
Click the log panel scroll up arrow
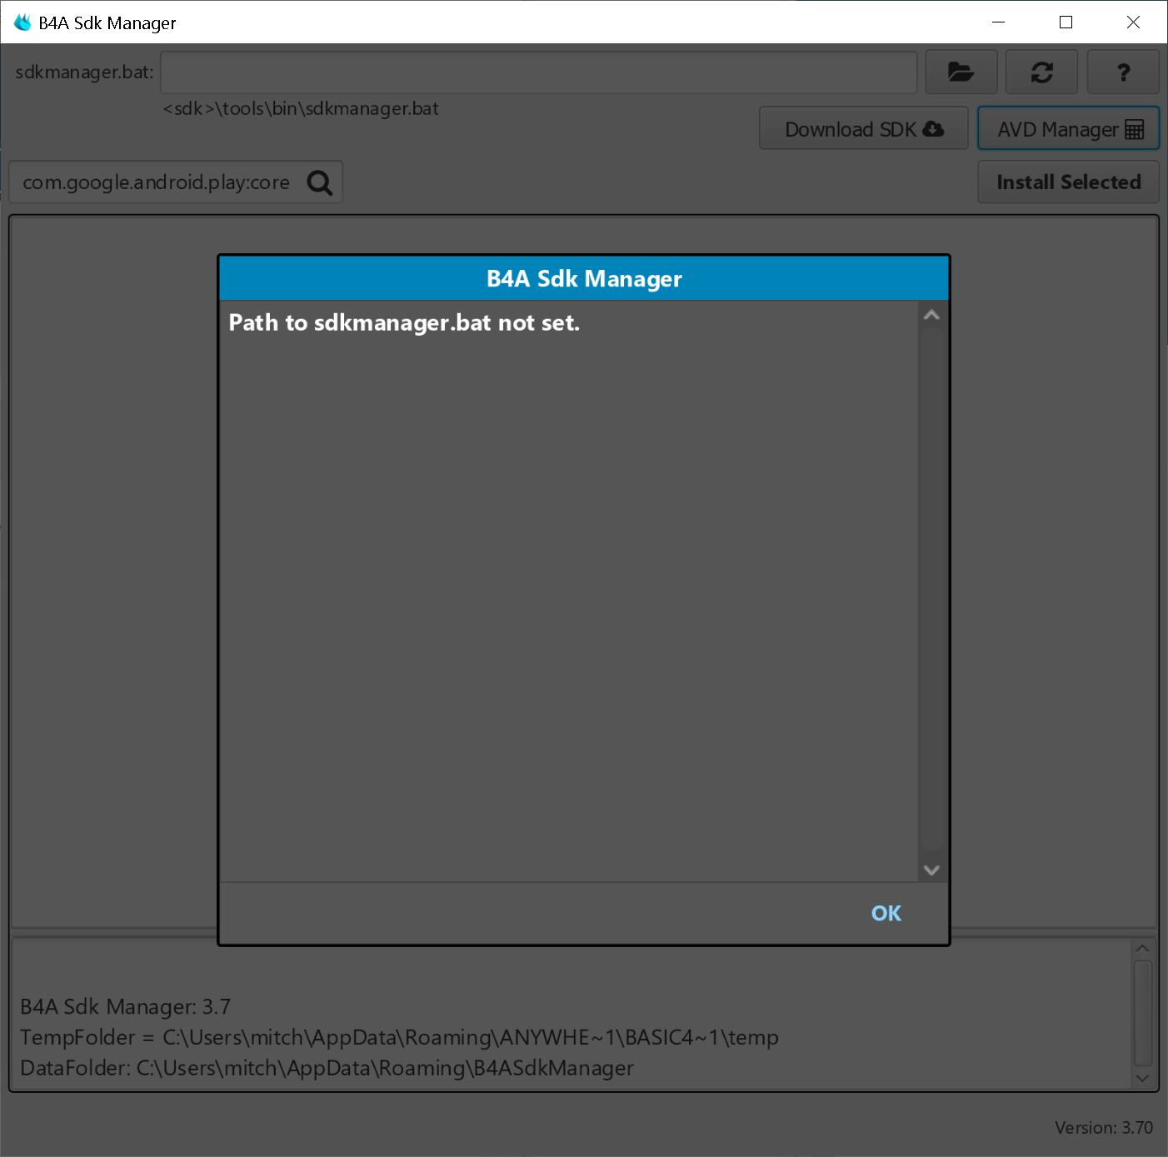pos(1143,948)
